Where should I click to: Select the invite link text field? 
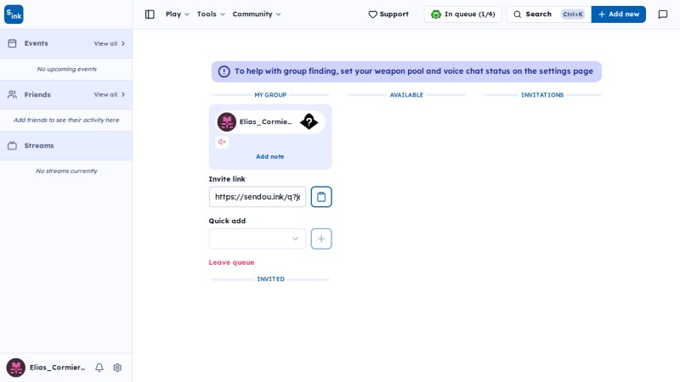258,197
